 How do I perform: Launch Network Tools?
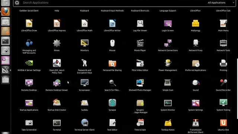[x=223, y=43]
